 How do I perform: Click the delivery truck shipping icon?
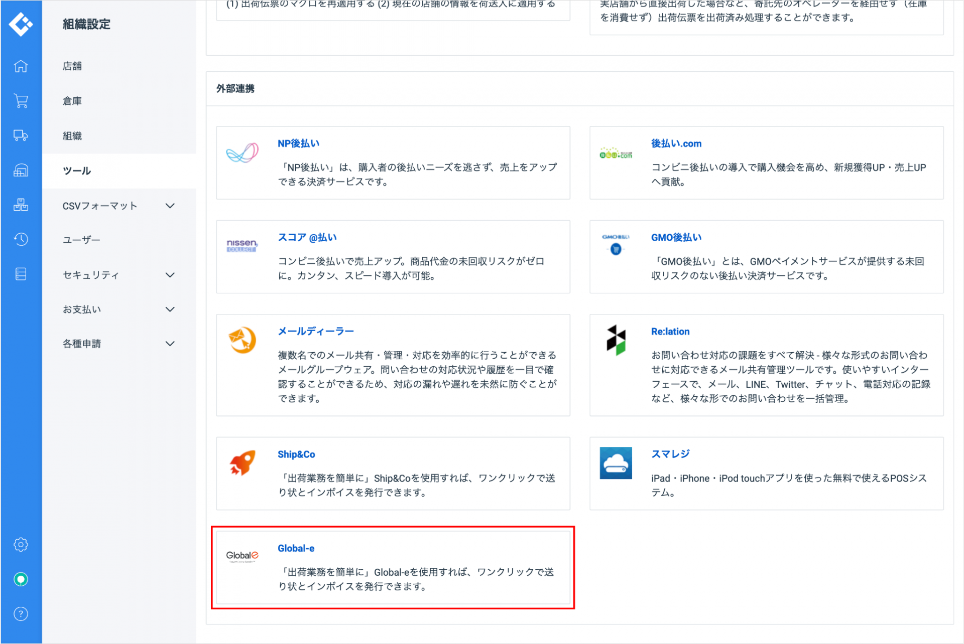tap(21, 135)
